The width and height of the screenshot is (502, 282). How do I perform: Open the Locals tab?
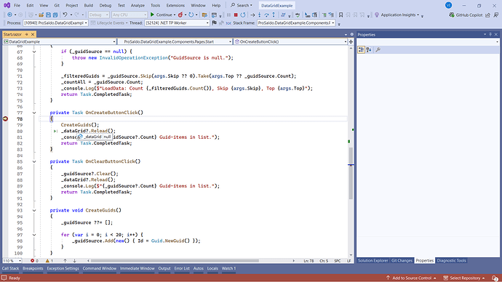[212, 269]
